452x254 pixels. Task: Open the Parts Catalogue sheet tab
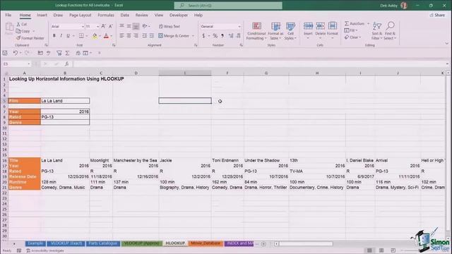[103, 243]
